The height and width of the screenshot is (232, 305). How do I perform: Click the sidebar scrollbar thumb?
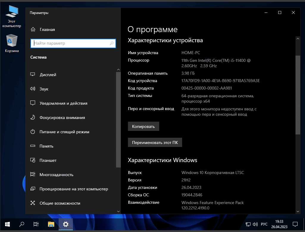point(118,120)
